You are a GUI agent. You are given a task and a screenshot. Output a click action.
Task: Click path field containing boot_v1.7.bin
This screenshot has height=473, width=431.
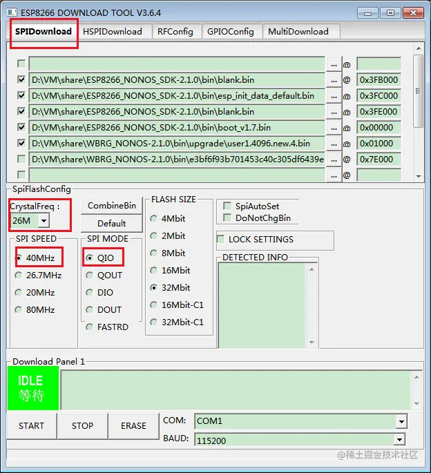click(x=178, y=128)
